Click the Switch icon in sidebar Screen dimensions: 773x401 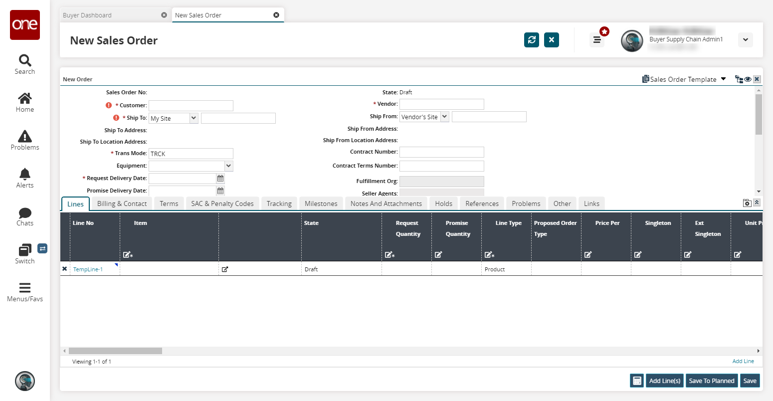[25, 254]
